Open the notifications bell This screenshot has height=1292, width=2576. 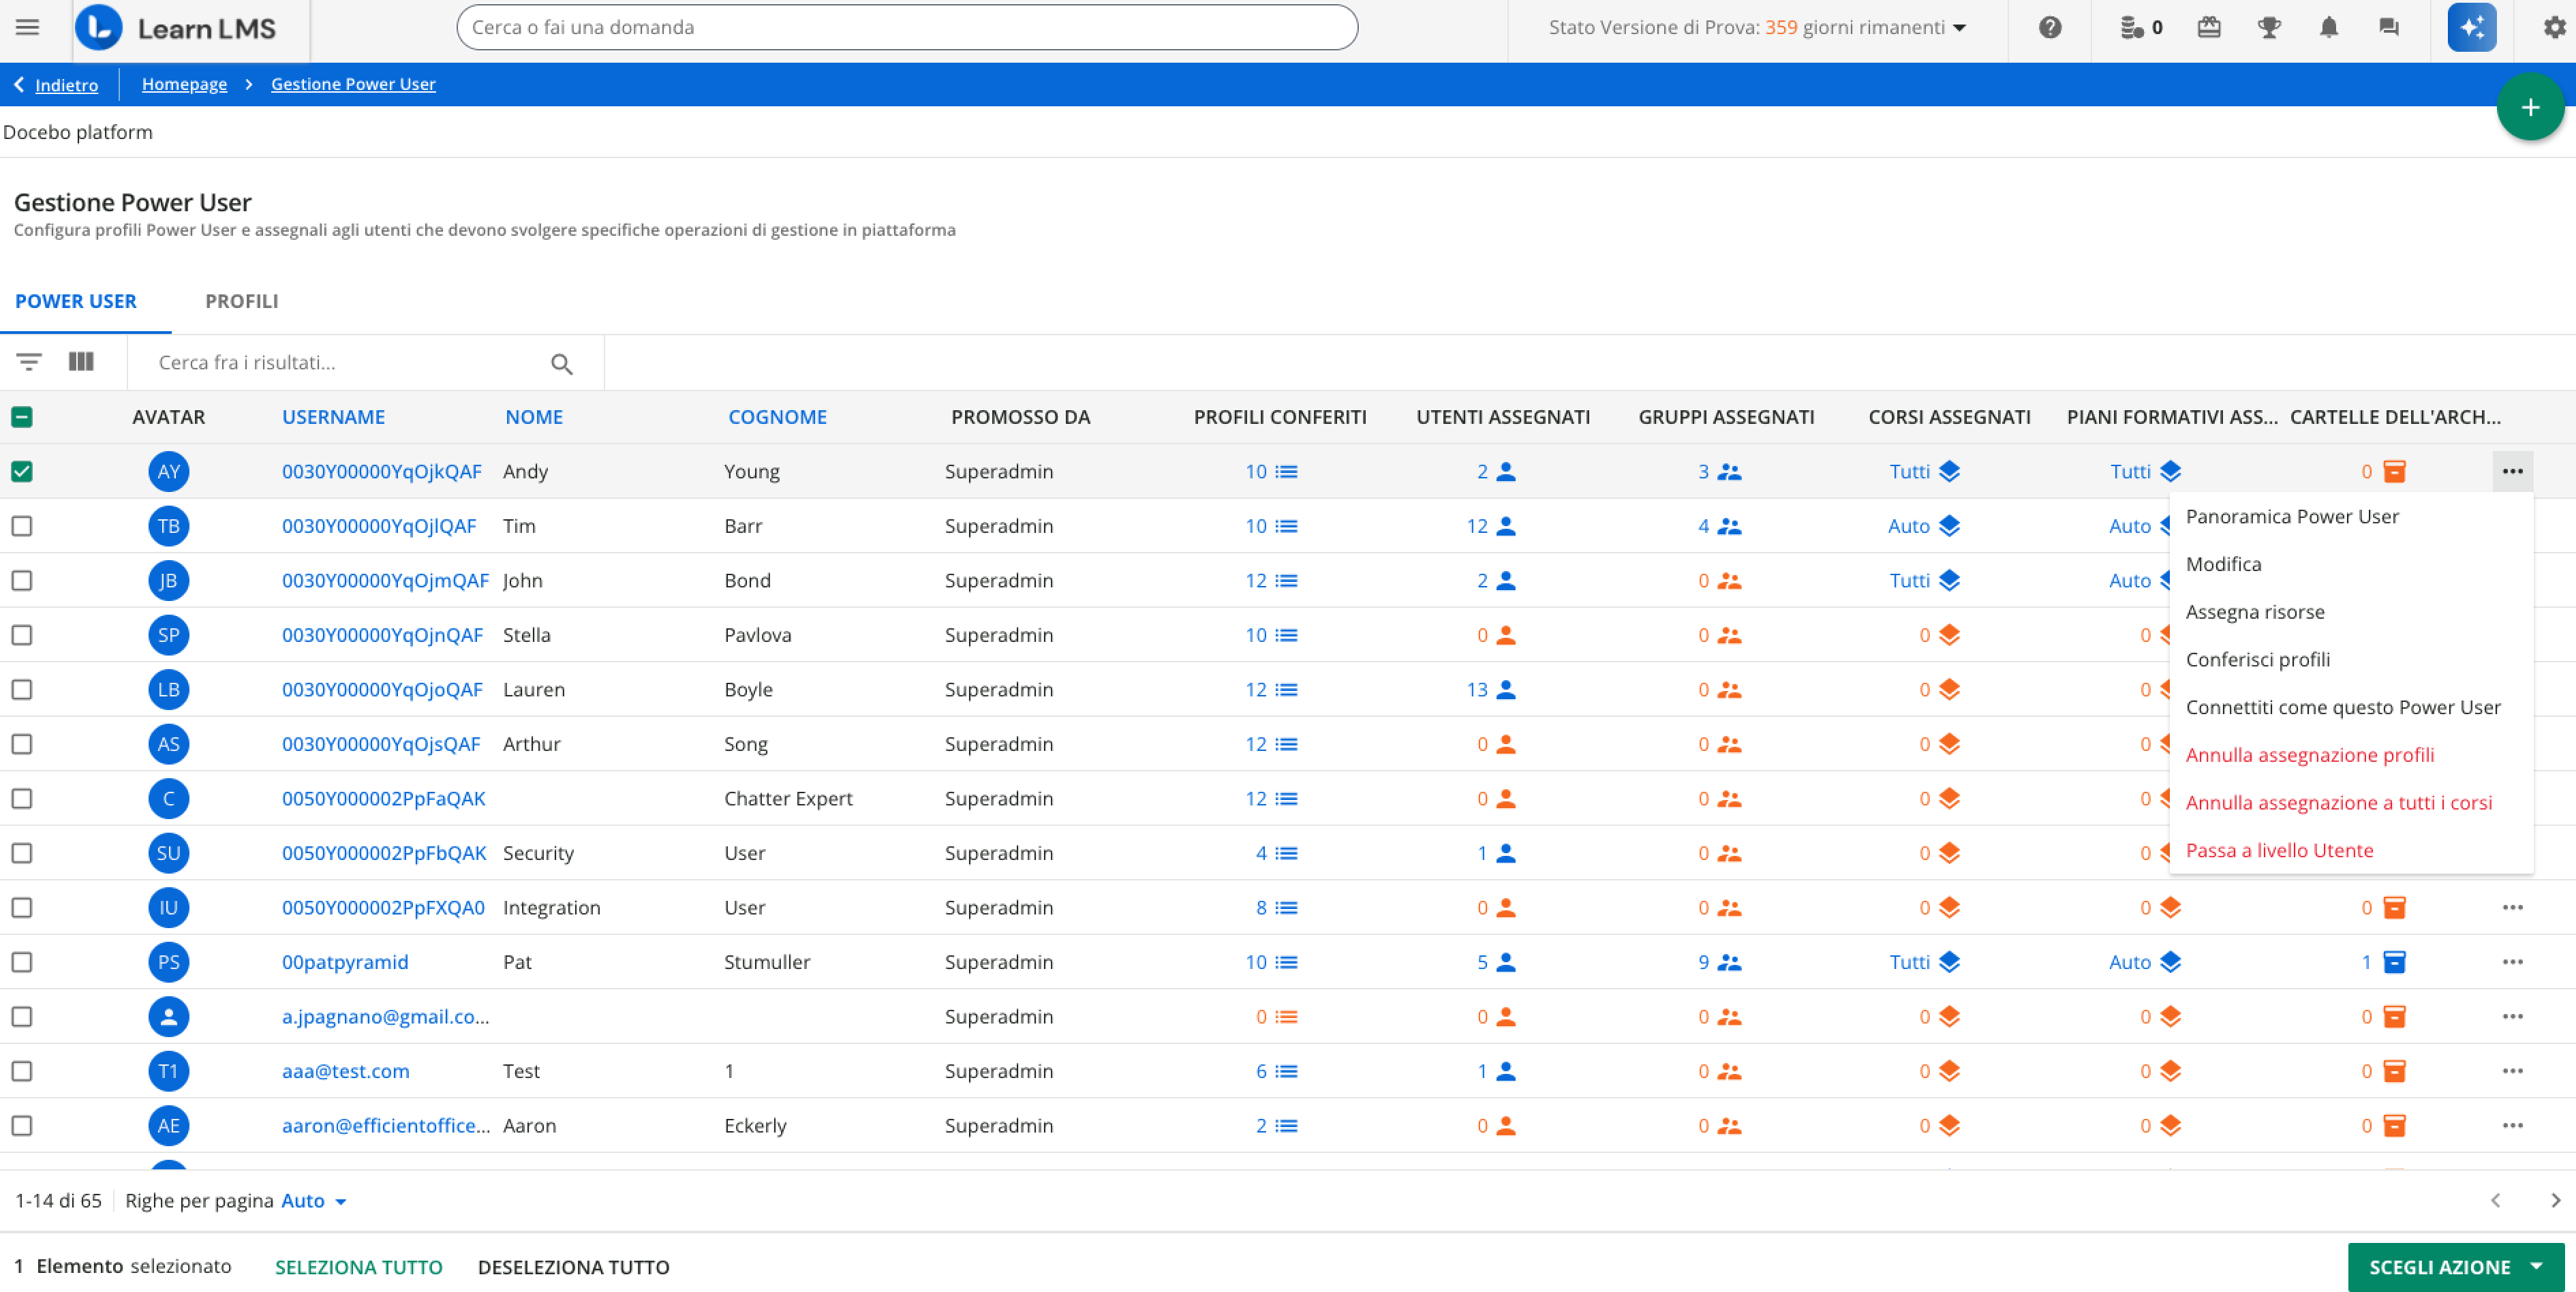pyautogui.click(x=2328, y=27)
